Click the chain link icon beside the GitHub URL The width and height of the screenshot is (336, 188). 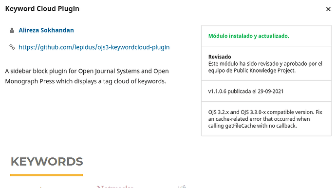[x=12, y=47]
